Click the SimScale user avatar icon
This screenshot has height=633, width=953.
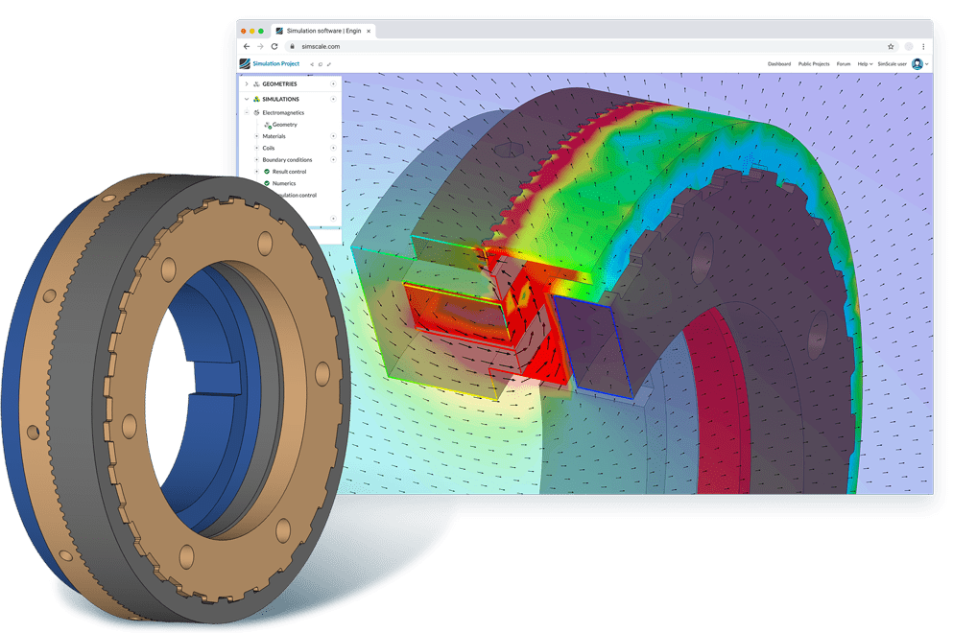(x=917, y=64)
